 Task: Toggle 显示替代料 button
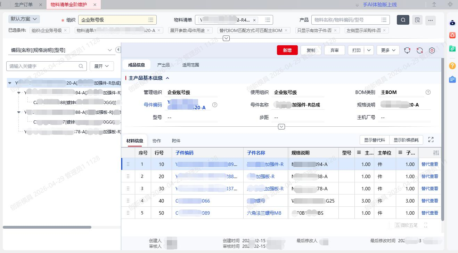[x=374, y=140]
